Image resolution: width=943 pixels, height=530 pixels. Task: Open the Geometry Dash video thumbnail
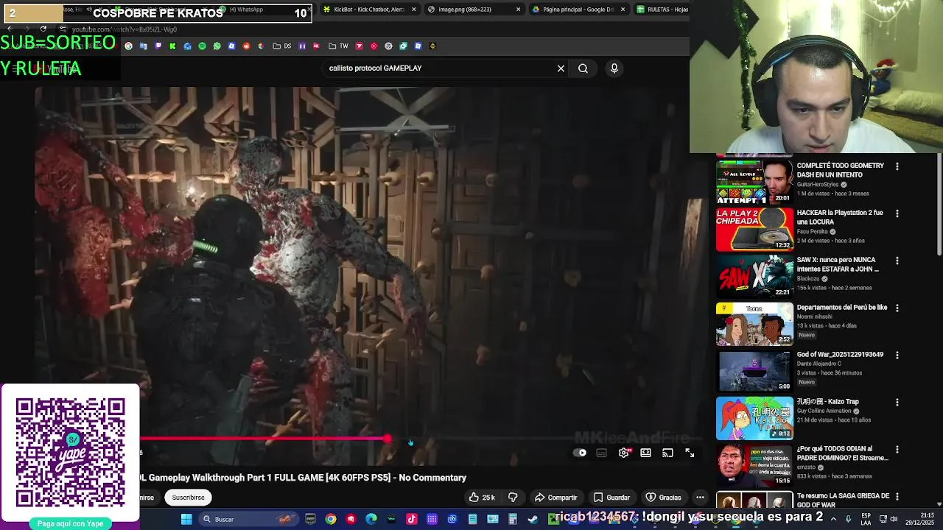(x=754, y=182)
